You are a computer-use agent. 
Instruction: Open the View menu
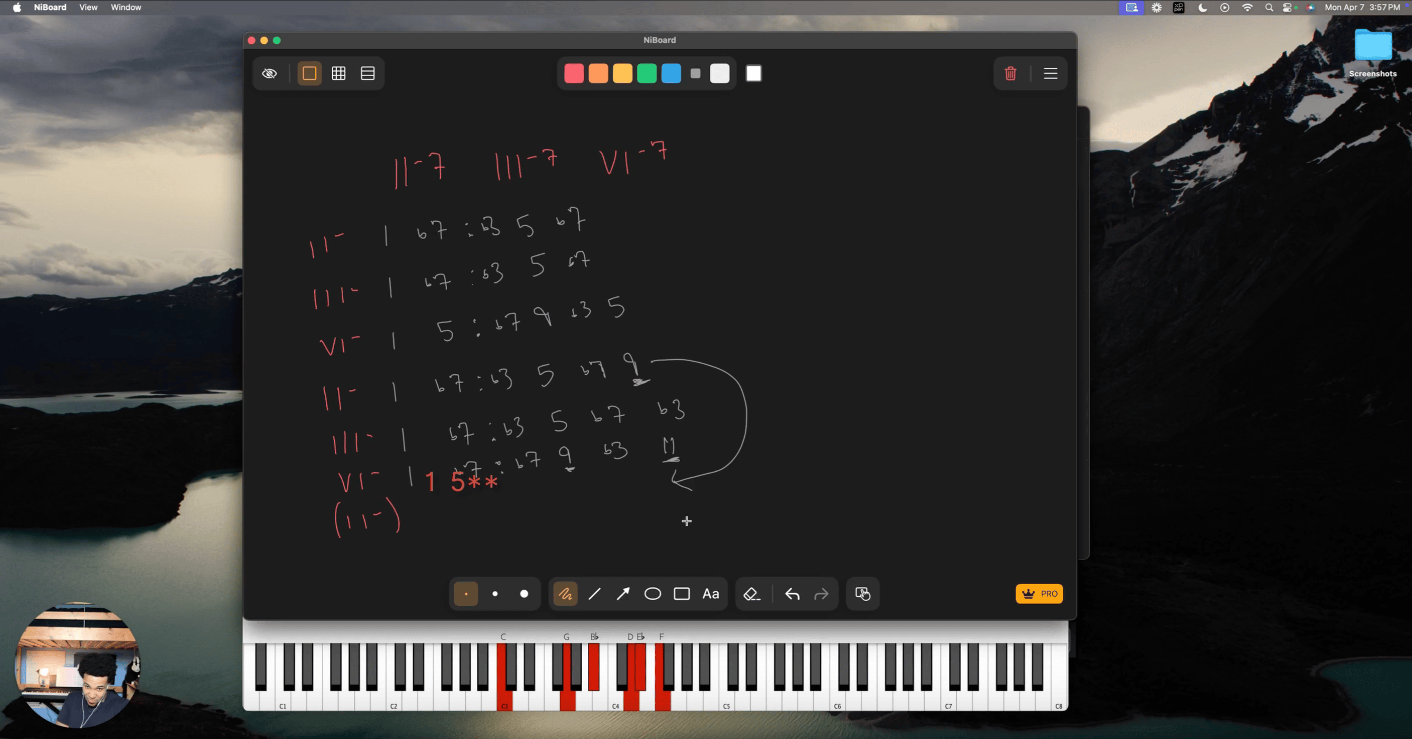click(x=88, y=7)
